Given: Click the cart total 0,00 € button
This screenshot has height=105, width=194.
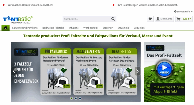Looking at the screenshot, I should [184, 19].
